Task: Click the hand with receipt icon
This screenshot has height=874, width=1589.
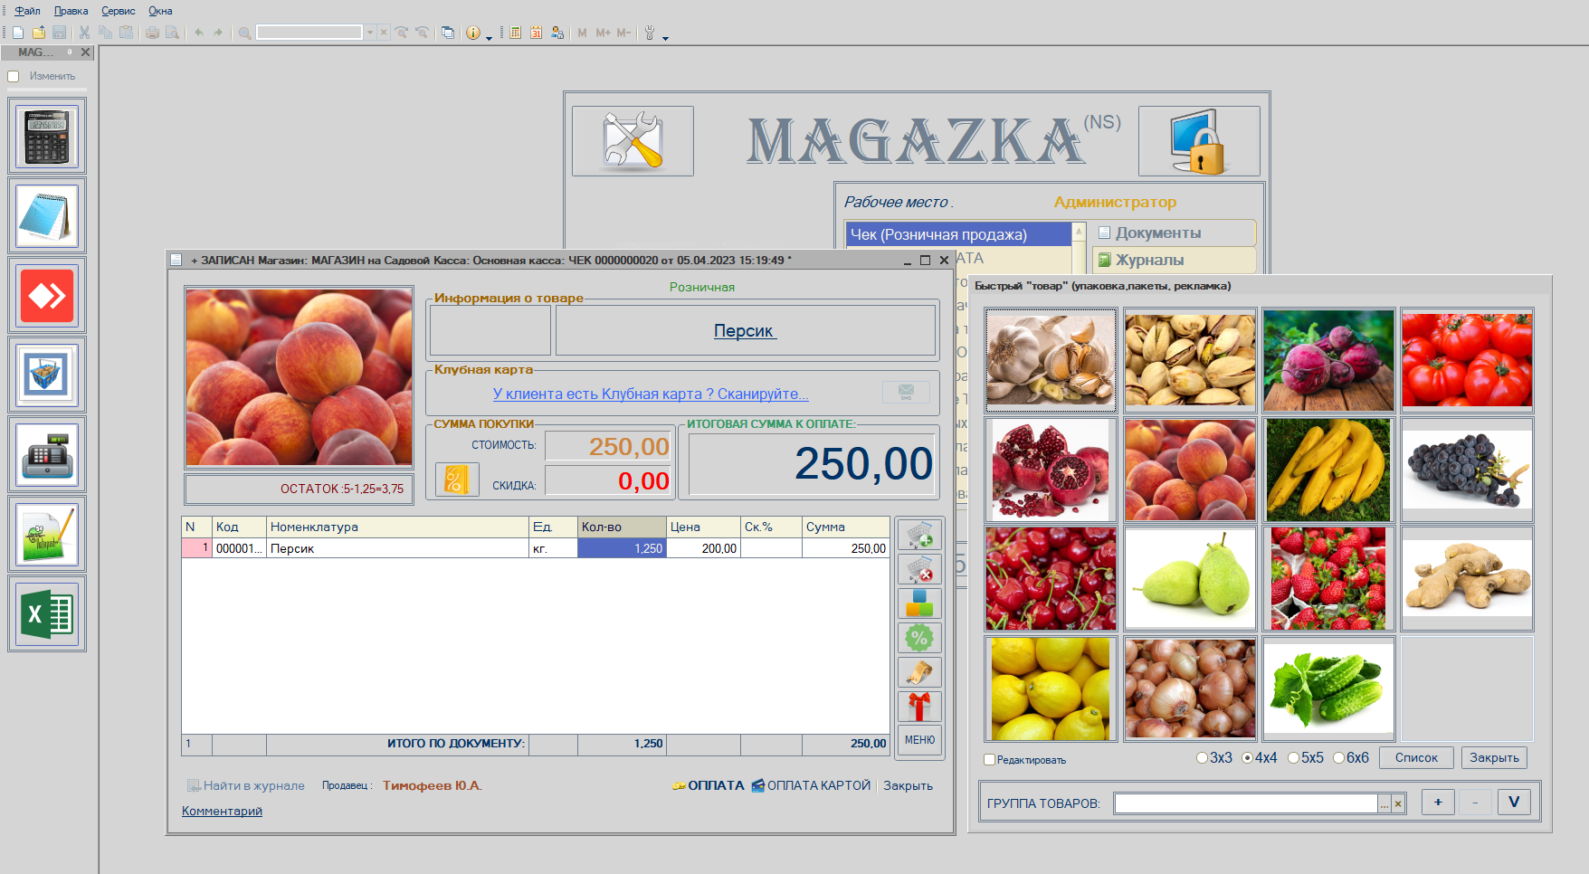Action: [x=919, y=672]
